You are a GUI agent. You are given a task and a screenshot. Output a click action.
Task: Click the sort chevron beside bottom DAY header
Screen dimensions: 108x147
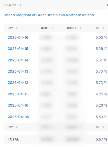coord(17,127)
